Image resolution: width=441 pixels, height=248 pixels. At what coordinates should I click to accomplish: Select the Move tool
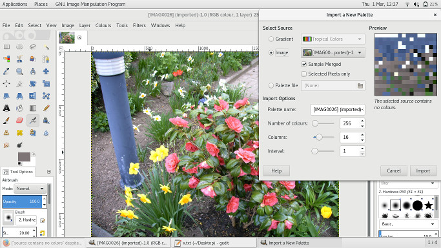pyautogui.click(x=46, y=71)
